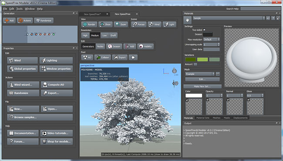Select Low resolution

pyautogui.click(x=104, y=36)
